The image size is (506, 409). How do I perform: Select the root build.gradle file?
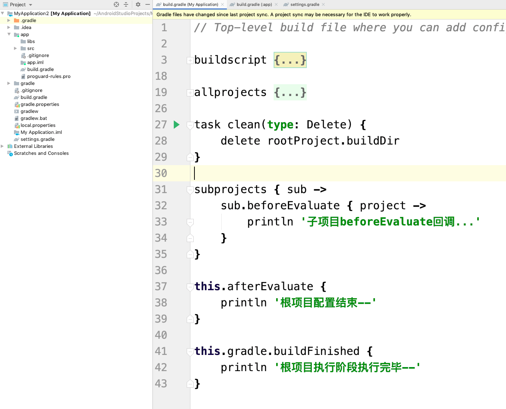[x=34, y=97]
